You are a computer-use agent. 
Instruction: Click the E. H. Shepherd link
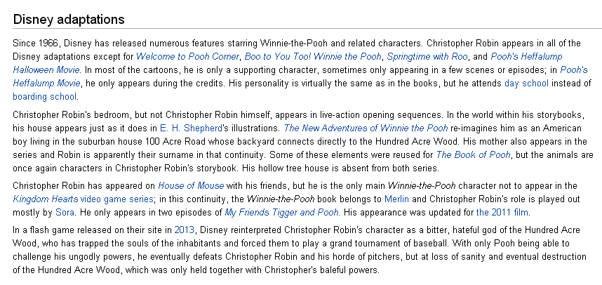click(x=191, y=128)
